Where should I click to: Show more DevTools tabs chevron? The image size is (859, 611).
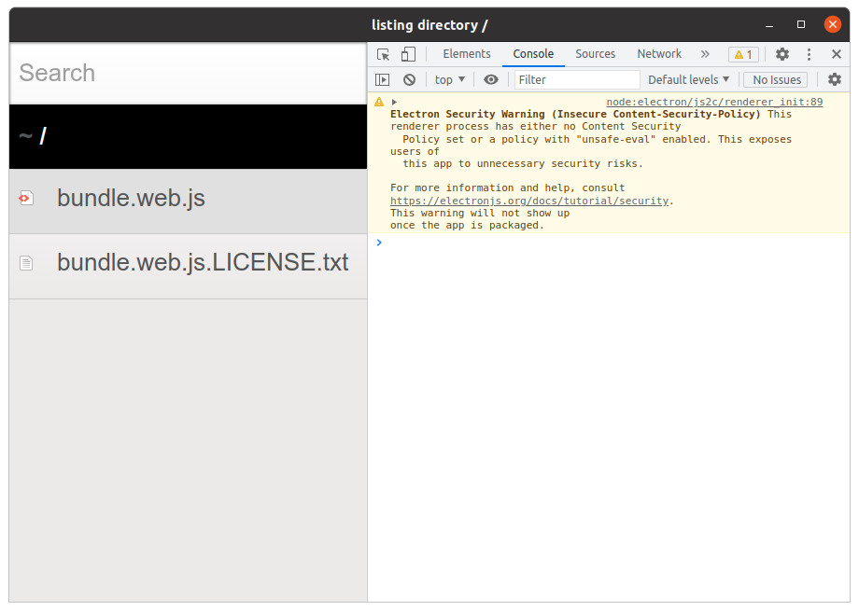[x=705, y=54]
